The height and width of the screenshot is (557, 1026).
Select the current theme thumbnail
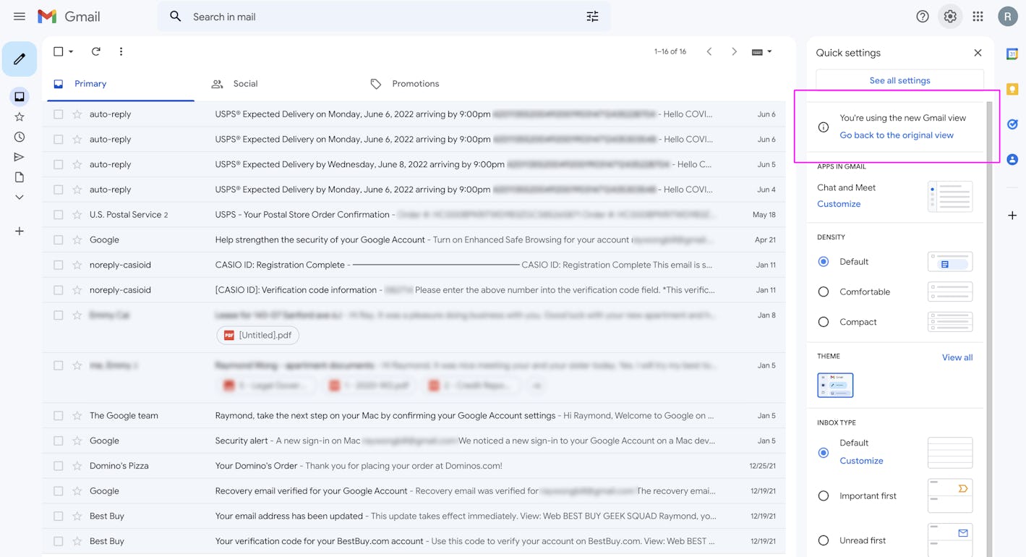point(835,385)
